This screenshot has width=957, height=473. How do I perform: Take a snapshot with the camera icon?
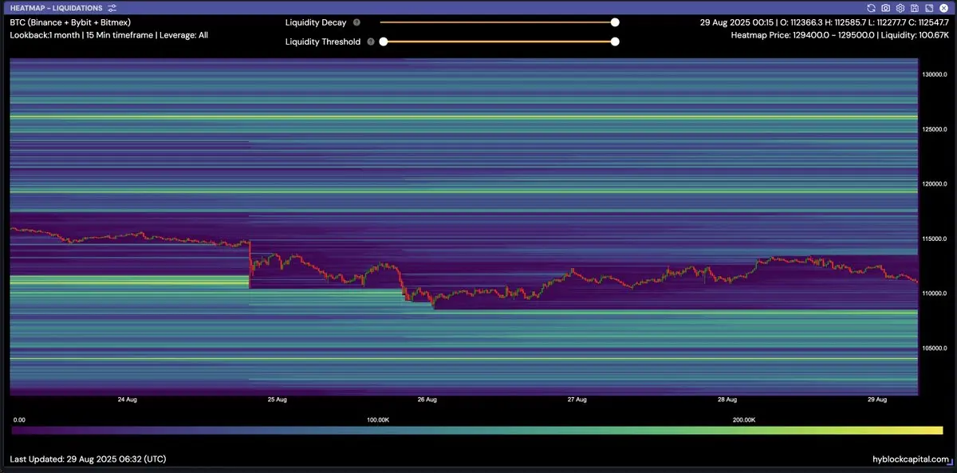[x=885, y=7]
